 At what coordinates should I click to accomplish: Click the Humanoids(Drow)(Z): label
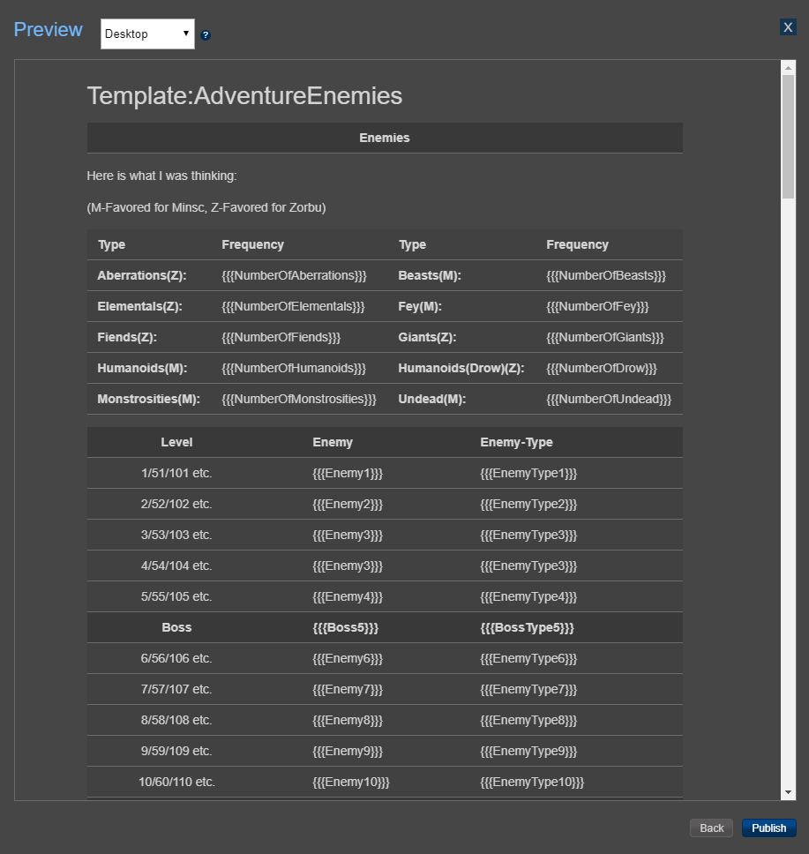[461, 368]
